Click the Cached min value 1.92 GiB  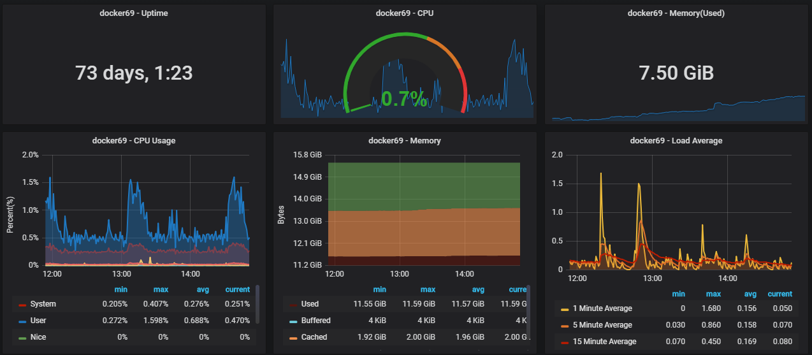372,337
